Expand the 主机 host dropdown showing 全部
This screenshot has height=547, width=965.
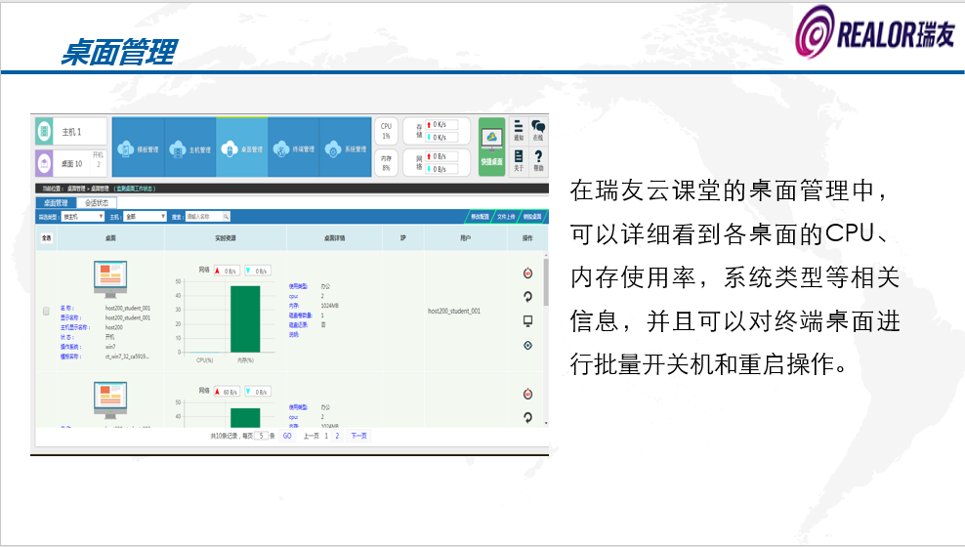tap(145, 217)
